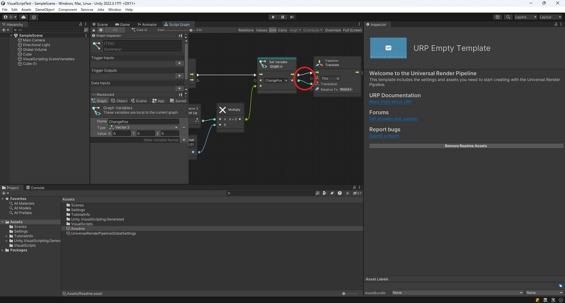Switch to Object variables tab in Blackboard

(x=119, y=101)
